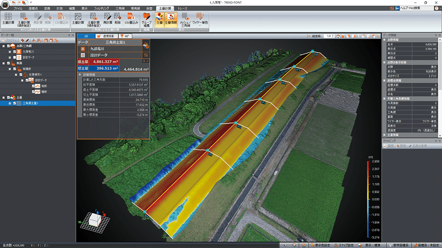
Task: Open the ファイル menu tab
Action: (18, 9)
